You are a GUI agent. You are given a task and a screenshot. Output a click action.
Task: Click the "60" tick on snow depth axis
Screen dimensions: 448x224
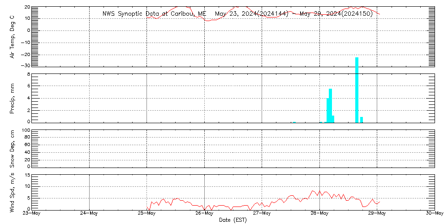click(27, 145)
